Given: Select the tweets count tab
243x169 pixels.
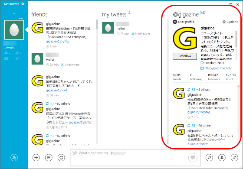Looking at the screenshot, I should coord(177,77).
